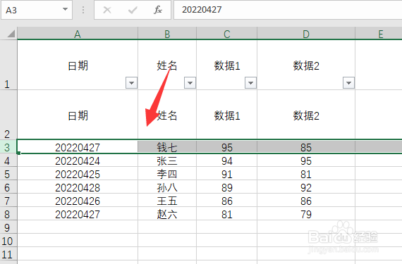
Task: Click the cell with date 20220426
Action: (x=78, y=201)
